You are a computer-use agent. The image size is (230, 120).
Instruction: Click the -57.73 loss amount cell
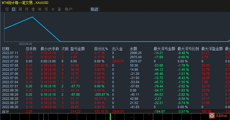click(x=75, y=86)
